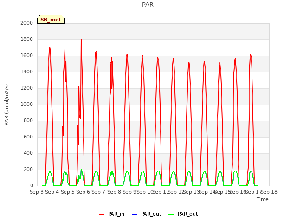This screenshot has width=297, height=223.
Task: Click the 200 y-axis tick label
Action: click(x=28, y=169)
